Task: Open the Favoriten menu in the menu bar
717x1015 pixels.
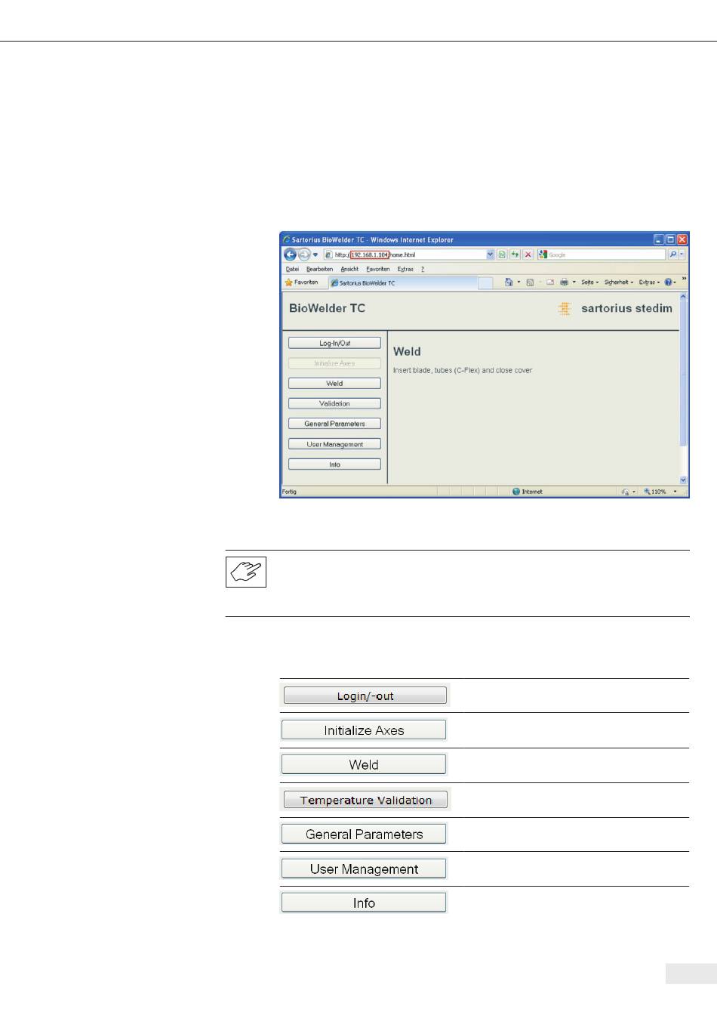Action: click(378, 269)
